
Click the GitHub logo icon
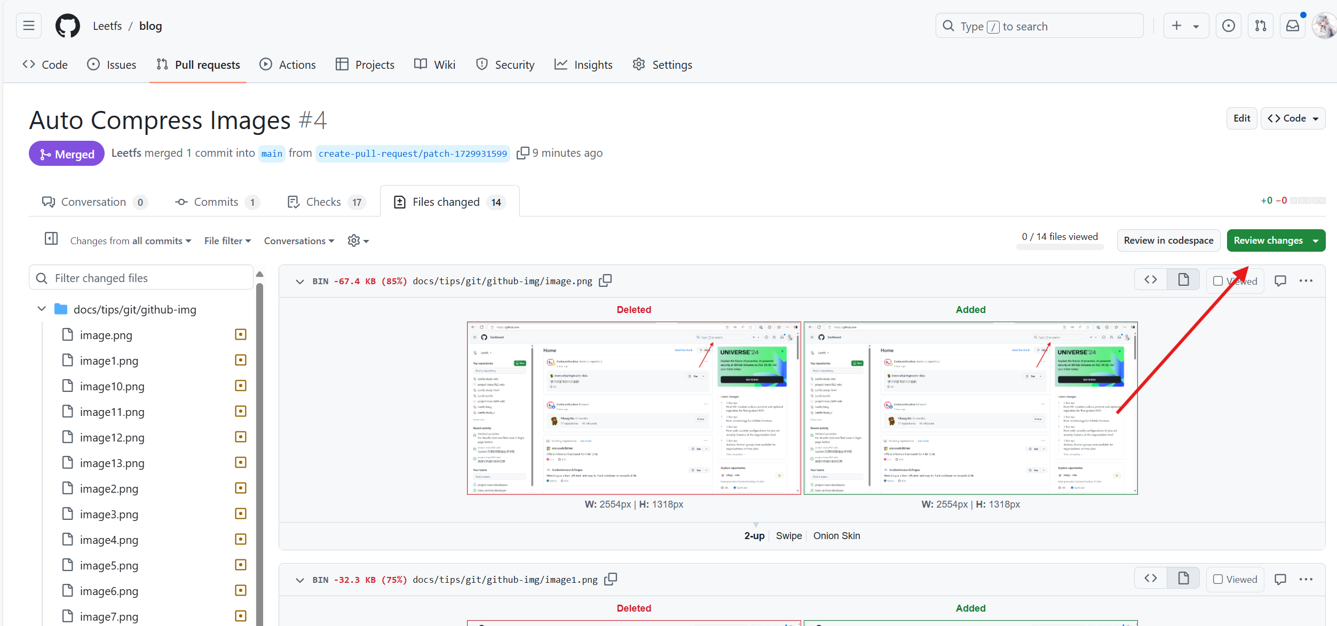pyautogui.click(x=68, y=26)
